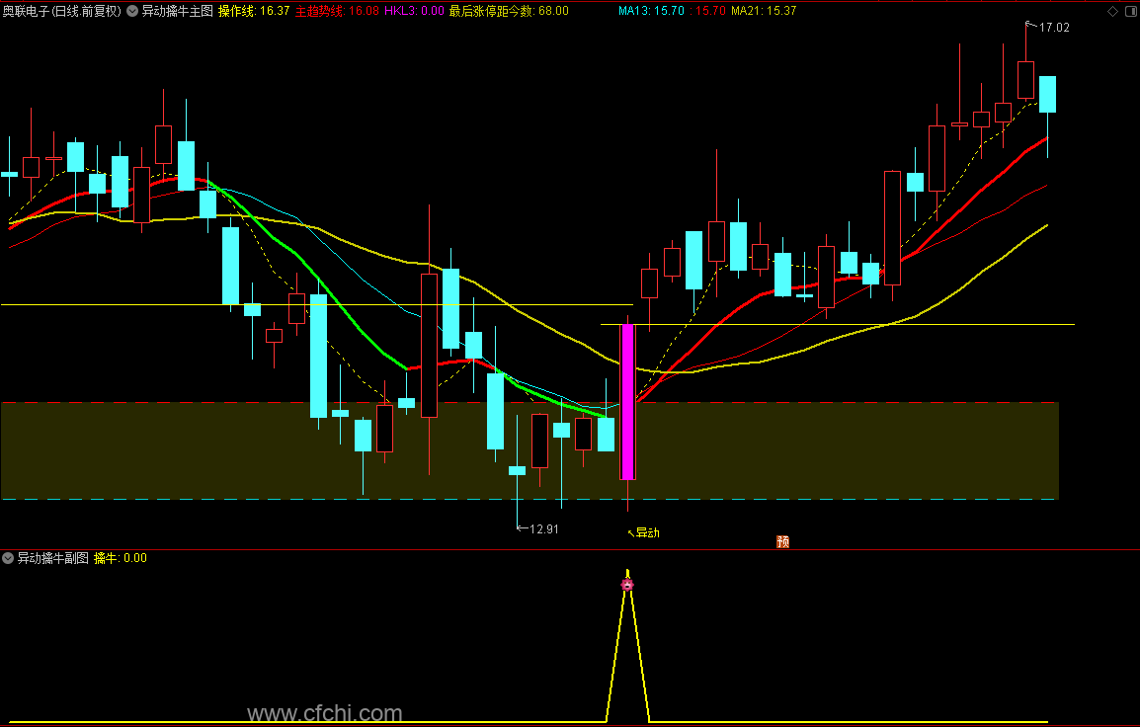Open the main chart indicator dropdown arrow
The height and width of the screenshot is (727, 1140).
[132, 11]
